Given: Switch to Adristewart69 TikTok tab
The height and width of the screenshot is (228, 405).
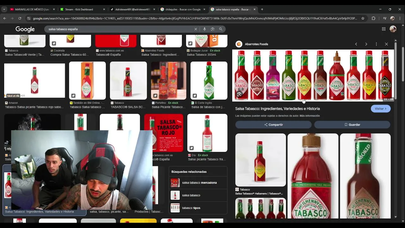Looking at the screenshot, I should 132,9.
